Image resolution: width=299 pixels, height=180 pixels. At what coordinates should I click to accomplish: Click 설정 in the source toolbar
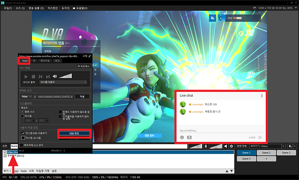pyautogui.click(x=54, y=171)
